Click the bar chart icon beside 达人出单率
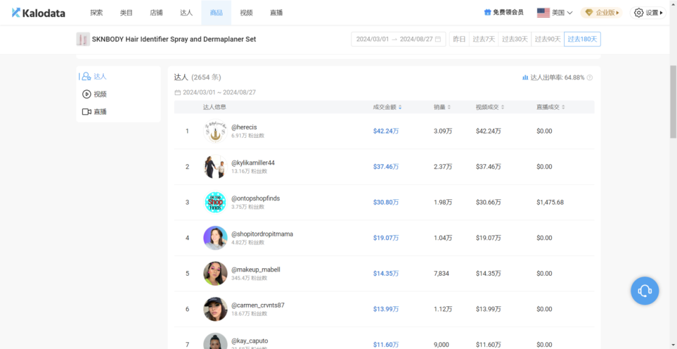677x349 pixels. [x=525, y=78]
